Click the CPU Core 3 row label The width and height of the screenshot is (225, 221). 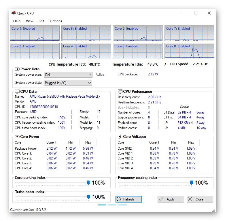(x=23, y=163)
